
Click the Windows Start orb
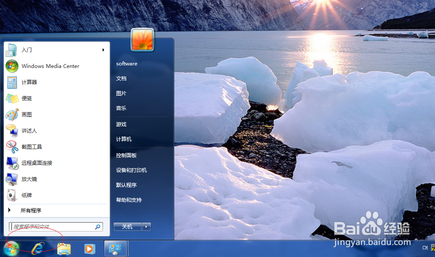click(11, 249)
